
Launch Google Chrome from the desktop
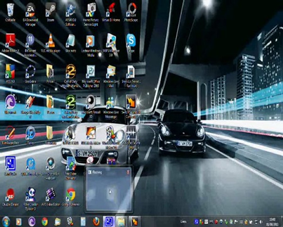tap(71, 194)
